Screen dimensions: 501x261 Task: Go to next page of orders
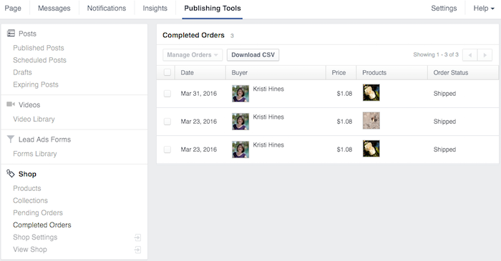point(485,55)
